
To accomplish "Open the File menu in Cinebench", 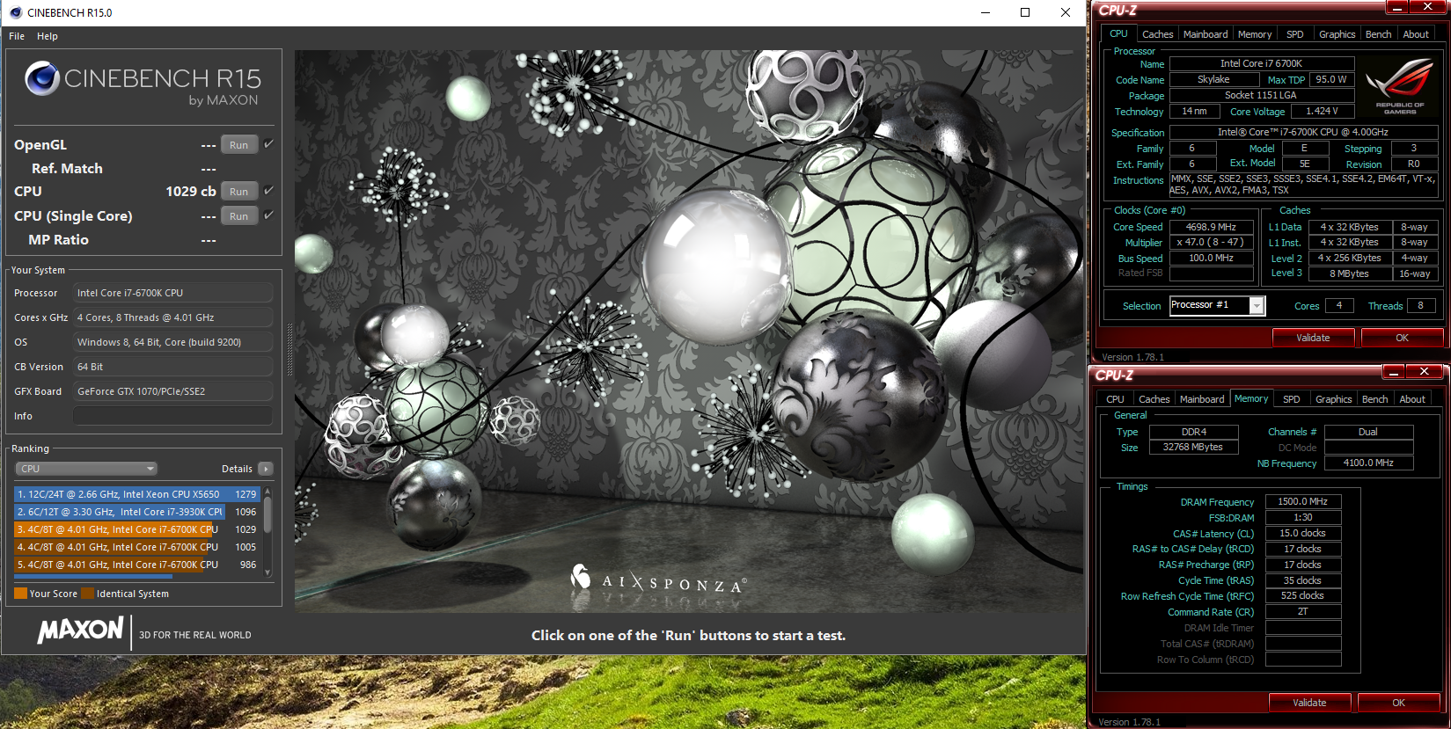I will pyautogui.click(x=17, y=36).
